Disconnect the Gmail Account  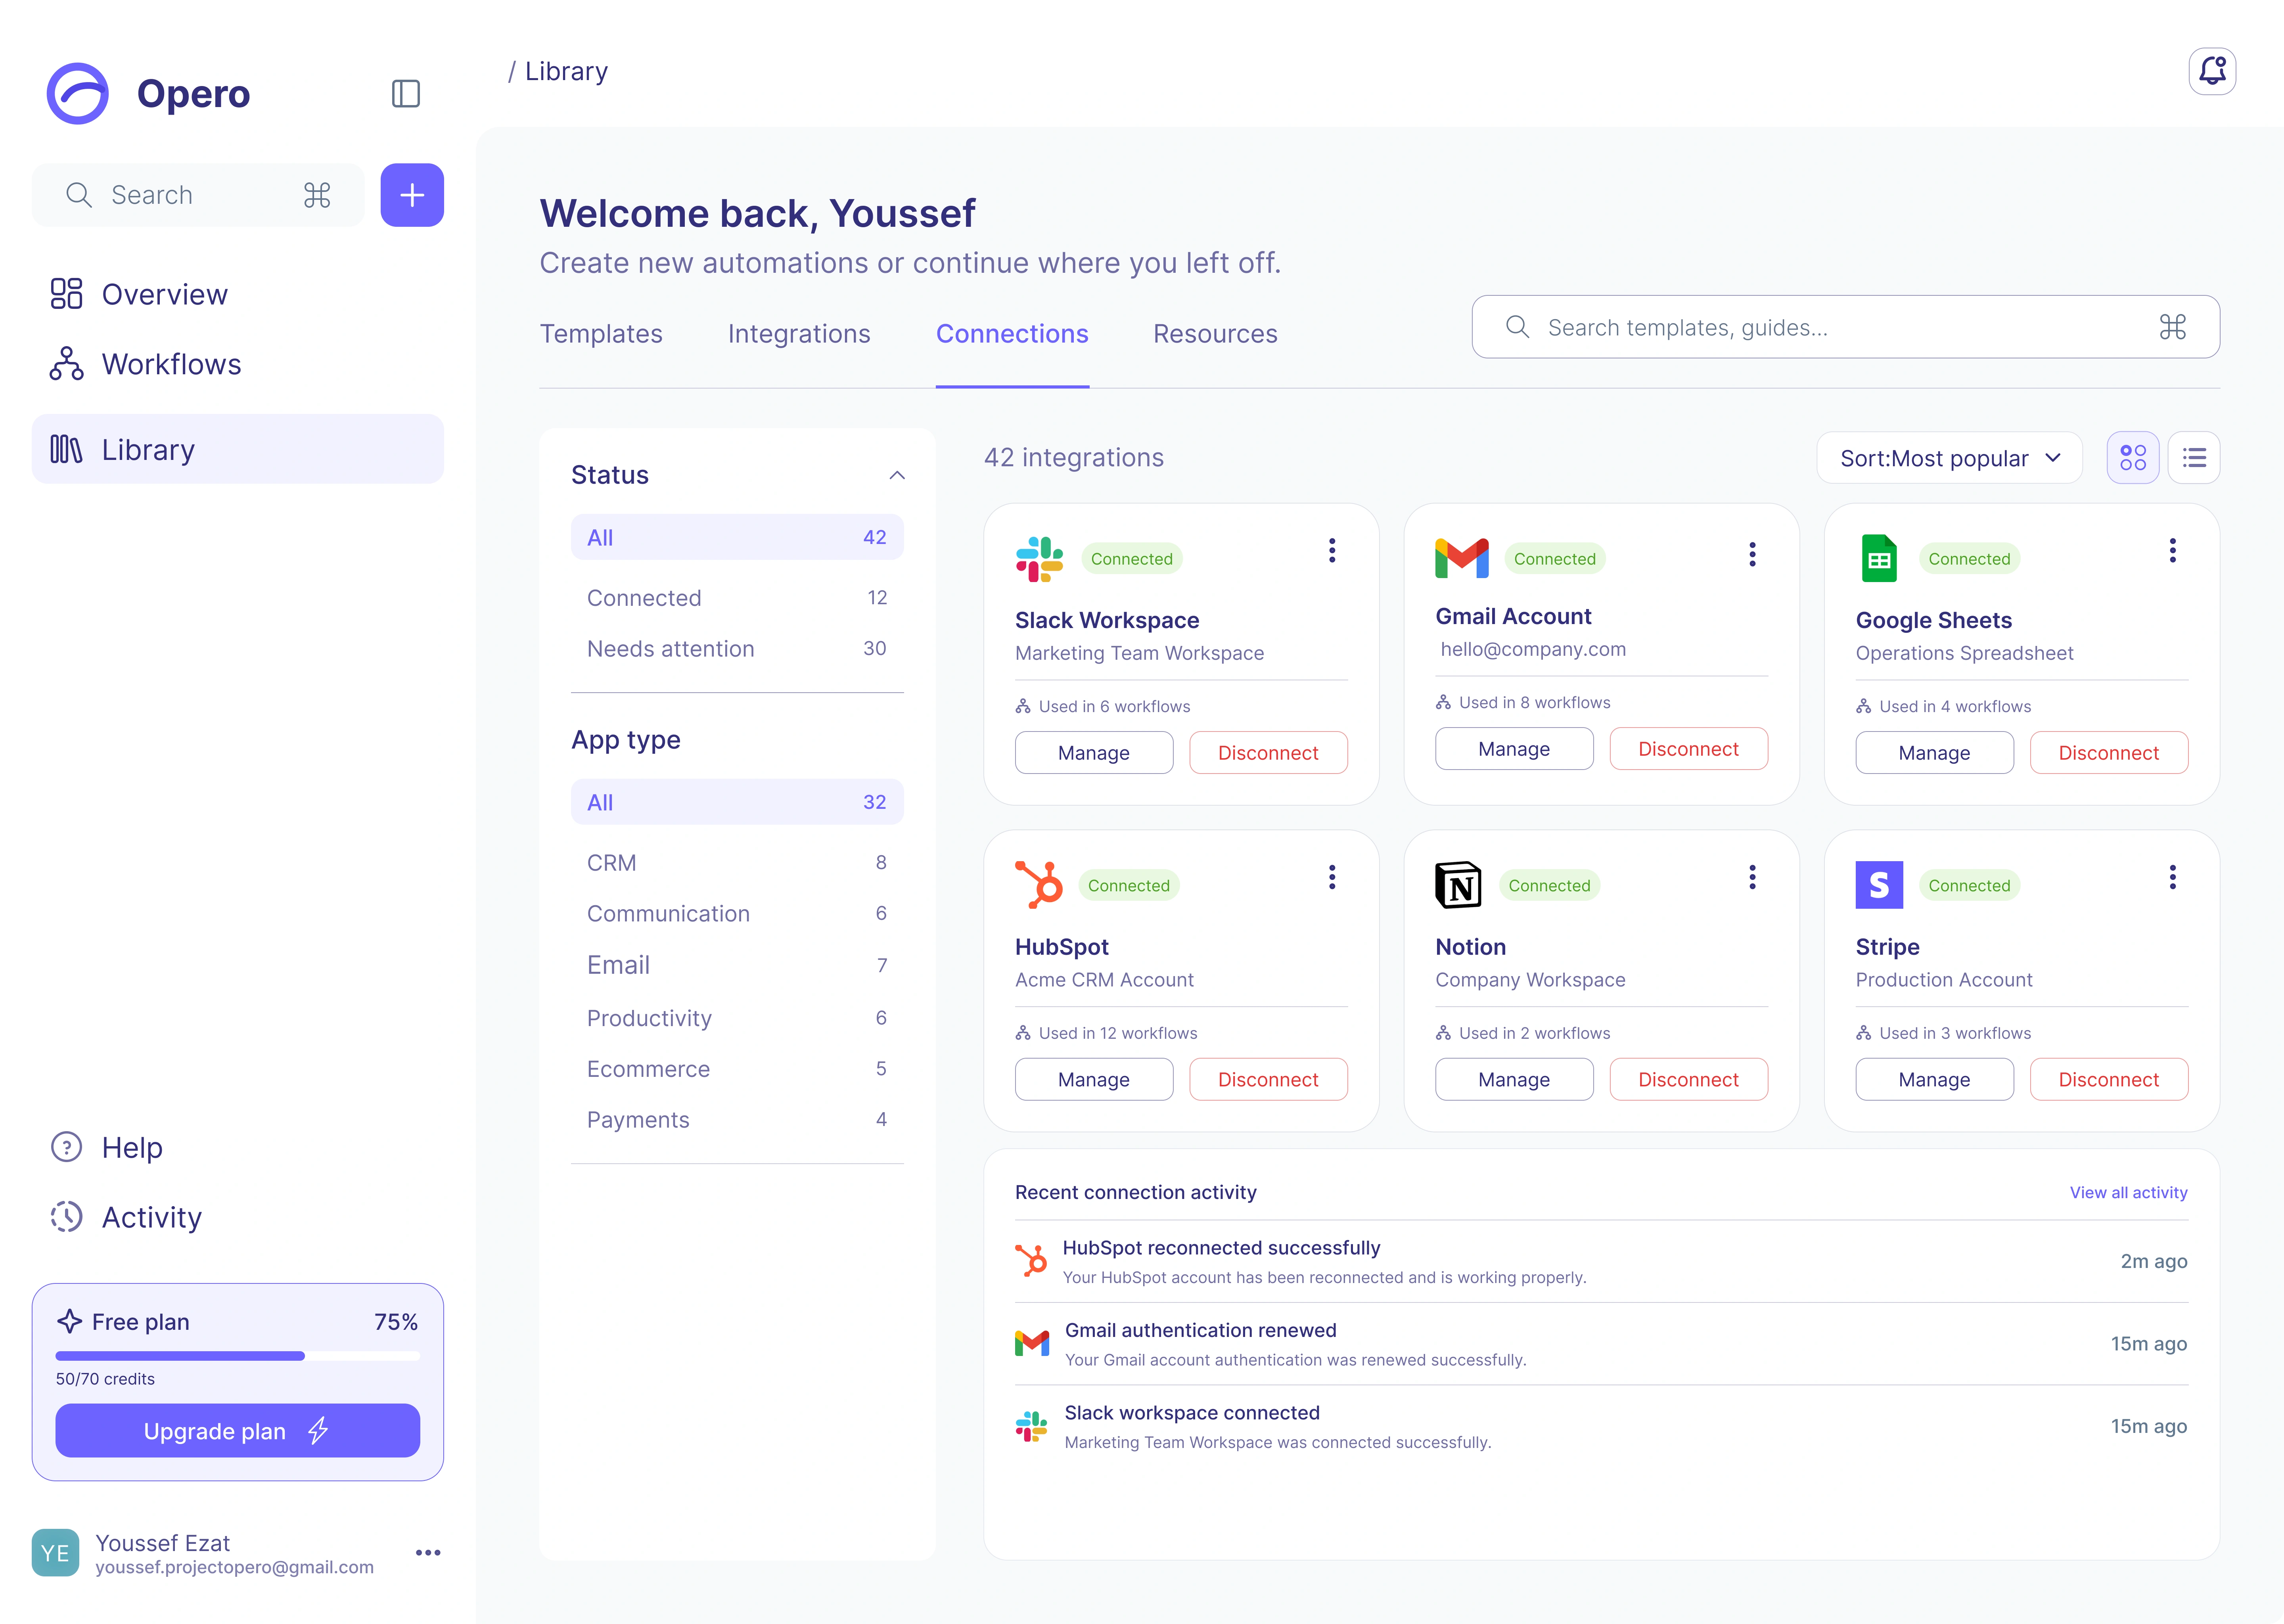pyautogui.click(x=1688, y=749)
